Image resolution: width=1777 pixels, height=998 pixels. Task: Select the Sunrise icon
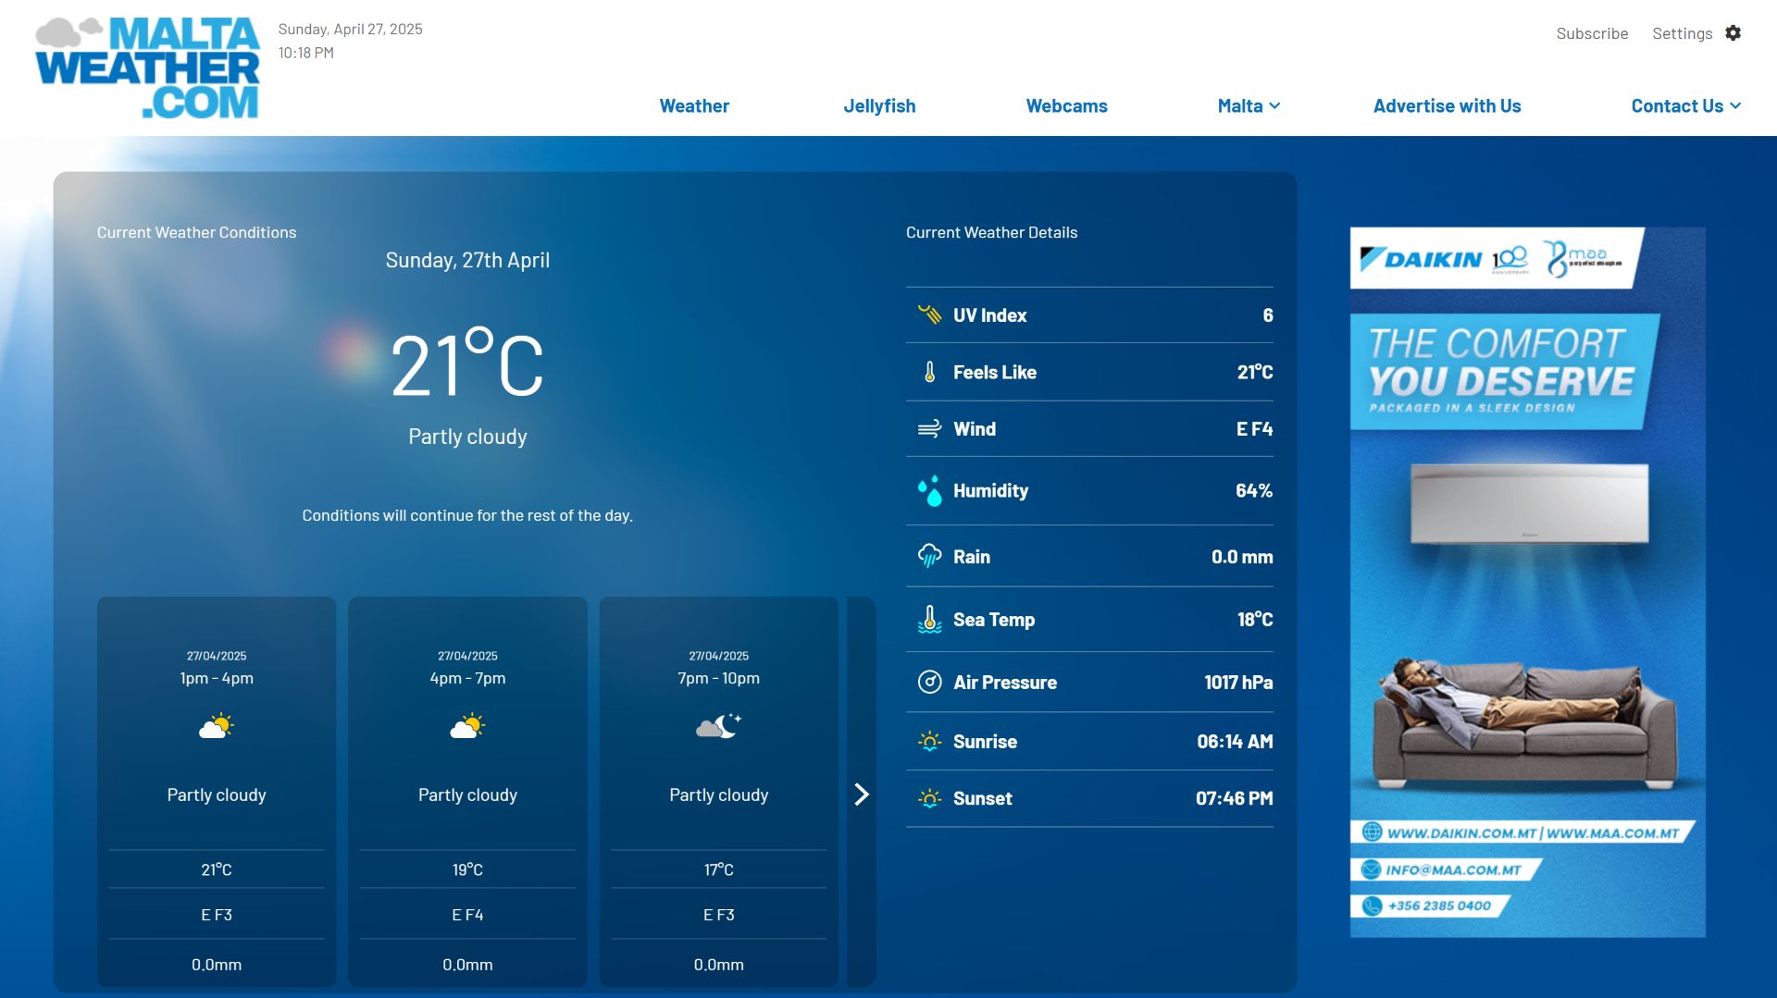(929, 742)
